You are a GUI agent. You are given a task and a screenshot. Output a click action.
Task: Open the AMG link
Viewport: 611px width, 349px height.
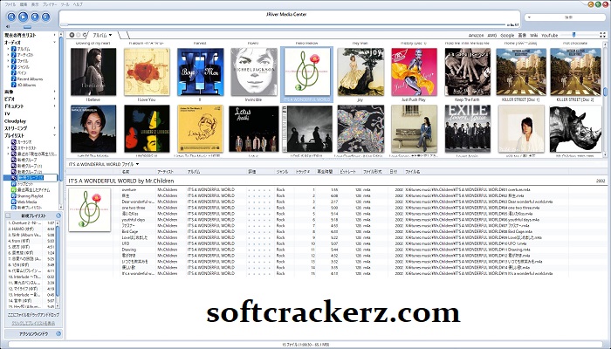pos(492,36)
